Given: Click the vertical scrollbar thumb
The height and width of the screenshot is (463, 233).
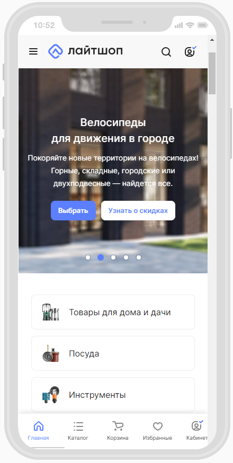Looking at the screenshot, I should pyautogui.click(x=212, y=73).
